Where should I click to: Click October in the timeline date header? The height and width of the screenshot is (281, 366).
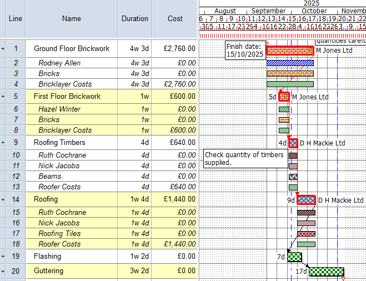[x=314, y=11]
